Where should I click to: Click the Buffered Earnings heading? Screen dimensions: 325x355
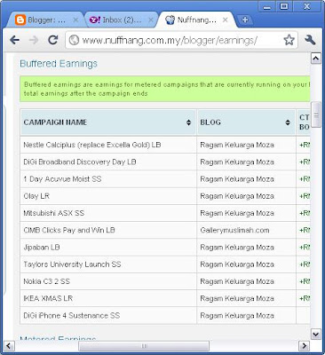click(x=59, y=64)
